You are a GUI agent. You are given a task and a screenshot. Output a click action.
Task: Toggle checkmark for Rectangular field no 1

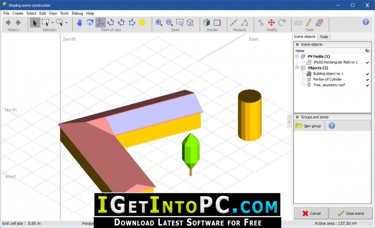(x=367, y=62)
